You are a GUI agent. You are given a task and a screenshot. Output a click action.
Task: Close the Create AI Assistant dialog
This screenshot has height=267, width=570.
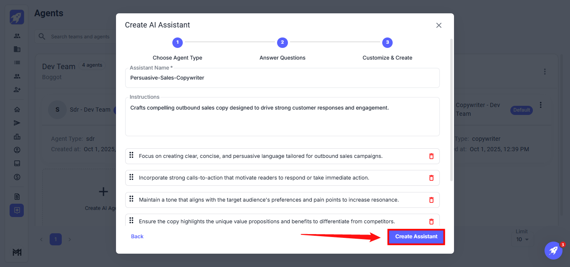(x=439, y=25)
